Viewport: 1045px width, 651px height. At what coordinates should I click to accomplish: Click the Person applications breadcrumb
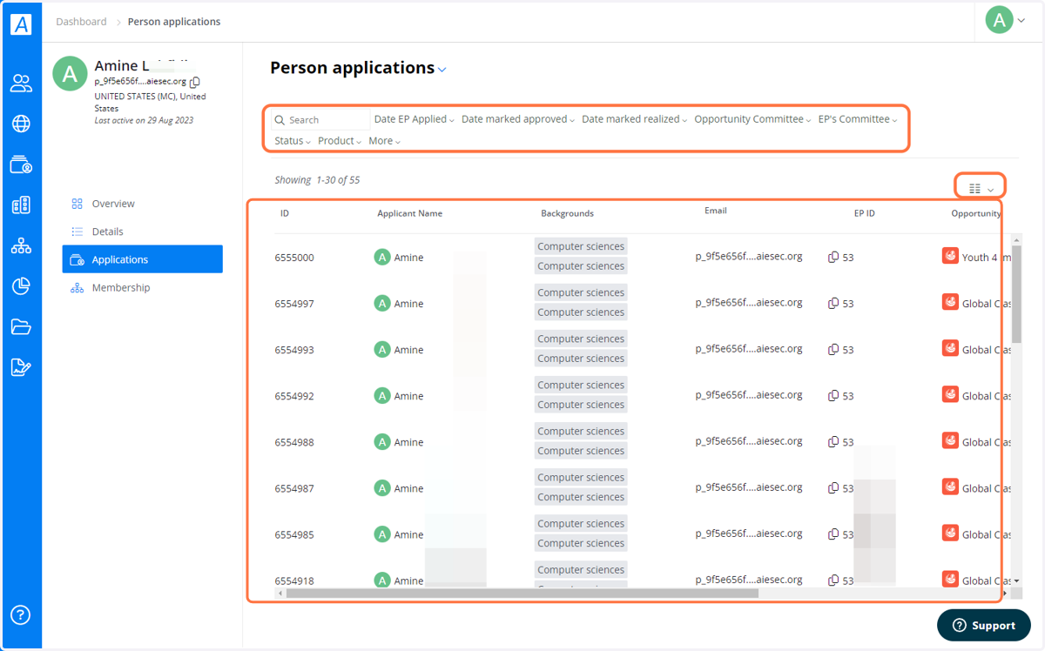tap(174, 22)
